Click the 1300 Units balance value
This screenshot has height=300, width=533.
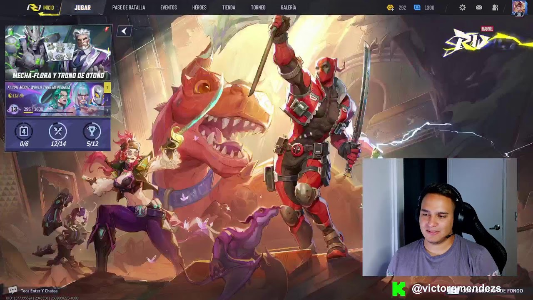pos(429,7)
